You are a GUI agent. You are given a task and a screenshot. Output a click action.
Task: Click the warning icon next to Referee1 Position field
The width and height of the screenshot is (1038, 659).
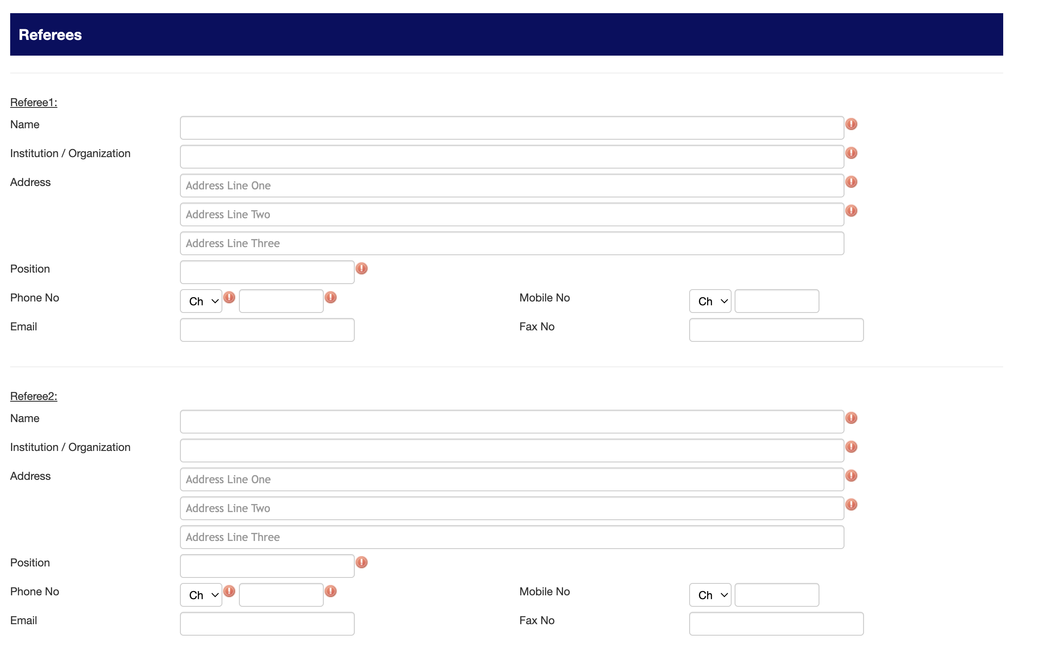pyautogui.click(x=361, y=269)
